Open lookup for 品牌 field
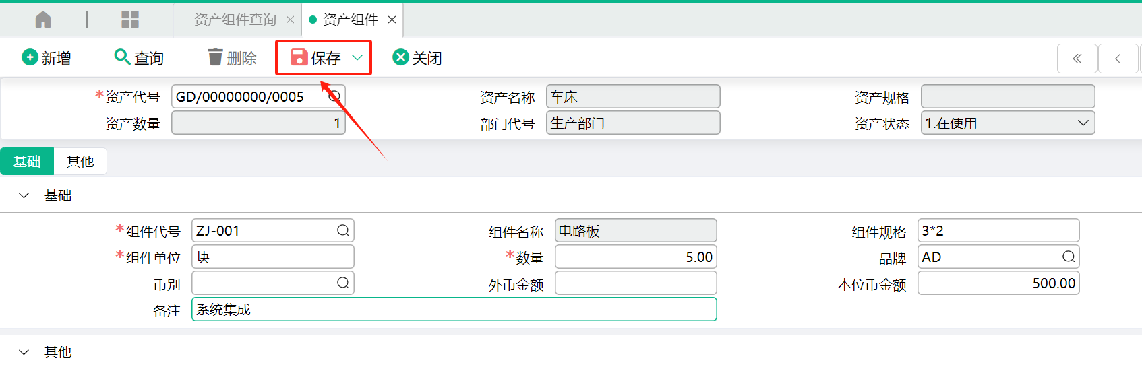This screenshot has width=1142, height=371. (x=1069, y=257)
